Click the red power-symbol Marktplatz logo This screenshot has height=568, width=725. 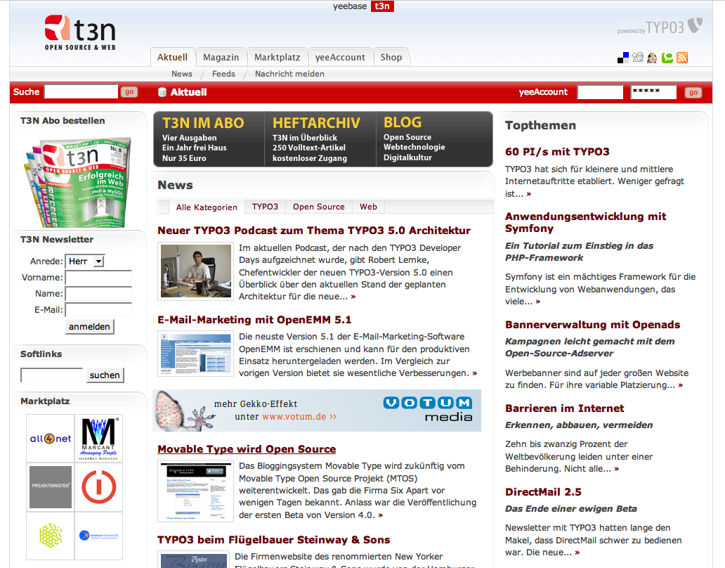click(98, 486)
